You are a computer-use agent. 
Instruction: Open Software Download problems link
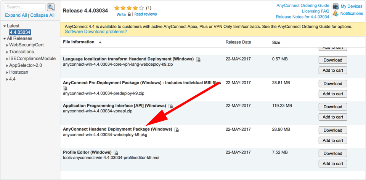point(96,32)
